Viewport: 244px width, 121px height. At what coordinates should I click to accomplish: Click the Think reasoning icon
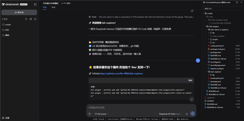90,17
